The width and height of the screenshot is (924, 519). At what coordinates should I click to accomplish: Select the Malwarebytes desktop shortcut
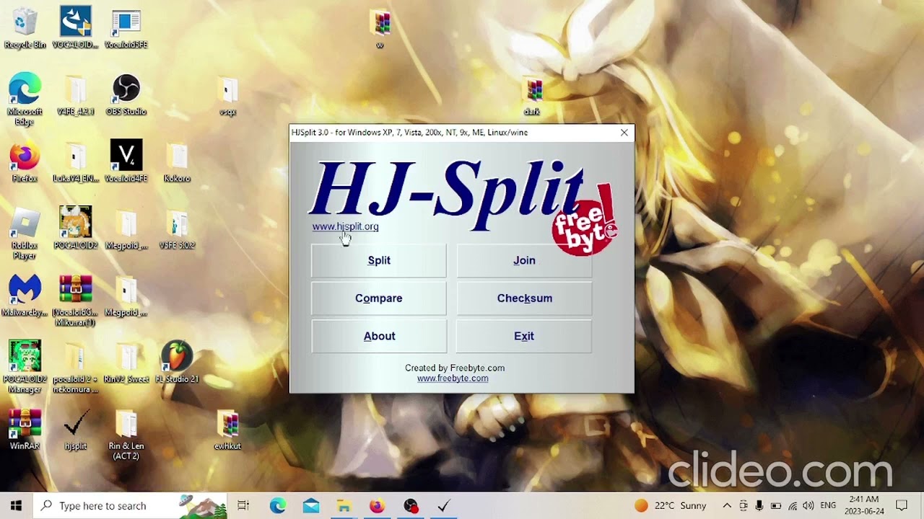(25, 296)
